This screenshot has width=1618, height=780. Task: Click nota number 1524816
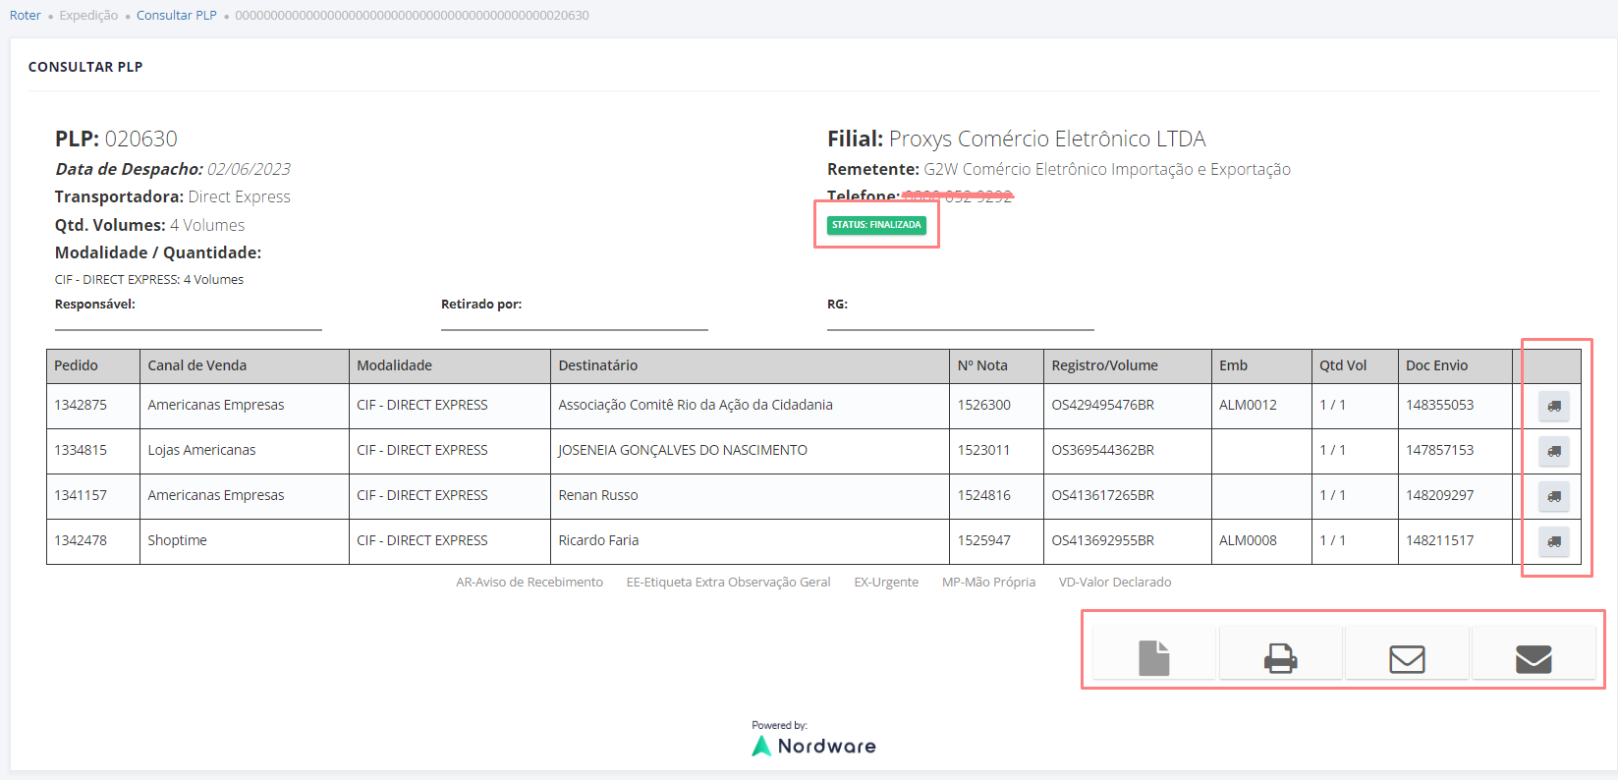point(984,495)
